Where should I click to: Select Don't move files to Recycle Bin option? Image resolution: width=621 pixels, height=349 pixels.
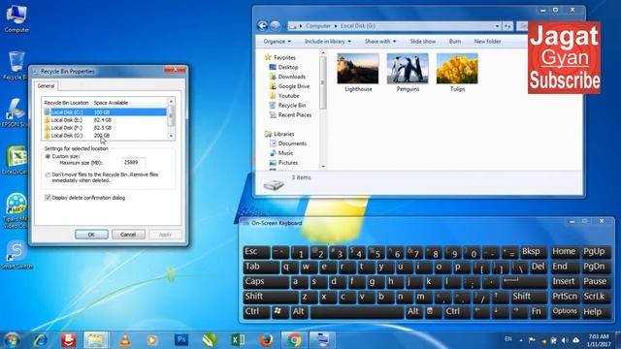coord(48,174)
